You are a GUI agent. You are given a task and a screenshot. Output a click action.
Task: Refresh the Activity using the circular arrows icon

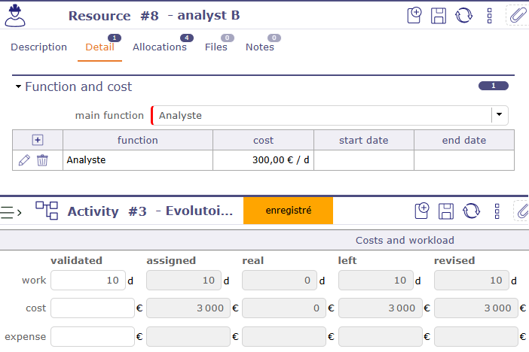(x=471, y=211)
